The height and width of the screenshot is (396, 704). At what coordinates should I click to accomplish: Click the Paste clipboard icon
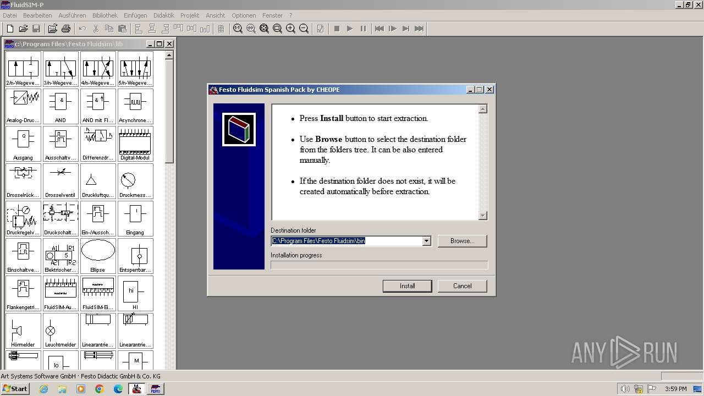tap(122, 29)
